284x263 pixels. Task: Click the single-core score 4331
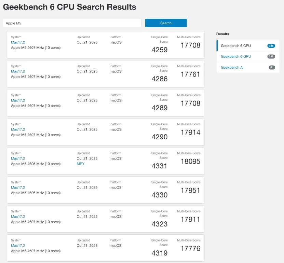159,166
